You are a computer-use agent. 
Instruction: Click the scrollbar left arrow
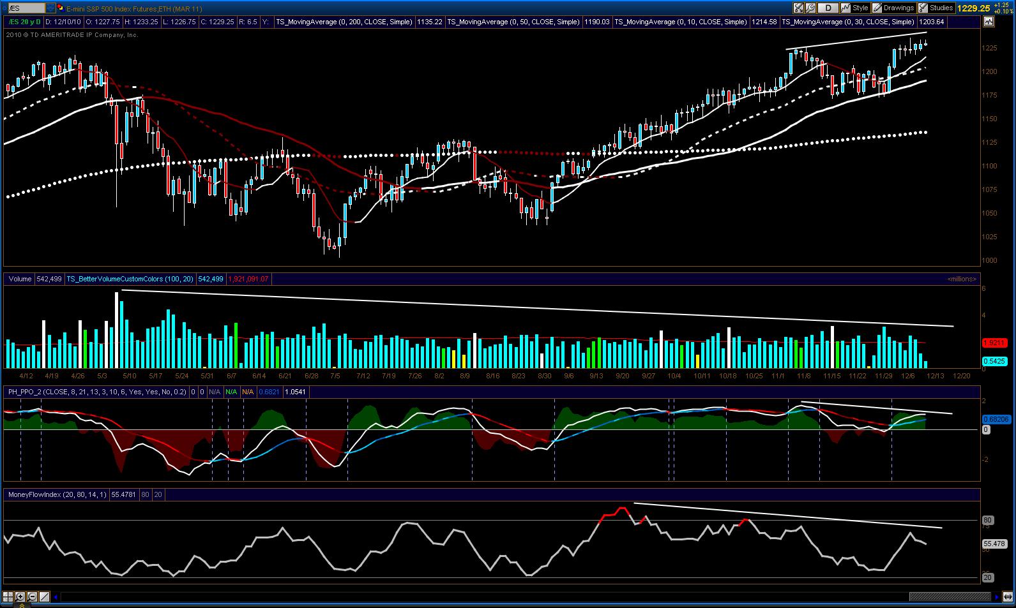[57, 597]
